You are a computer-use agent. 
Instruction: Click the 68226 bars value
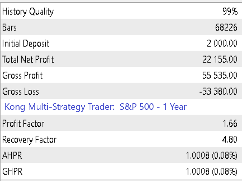226,28
